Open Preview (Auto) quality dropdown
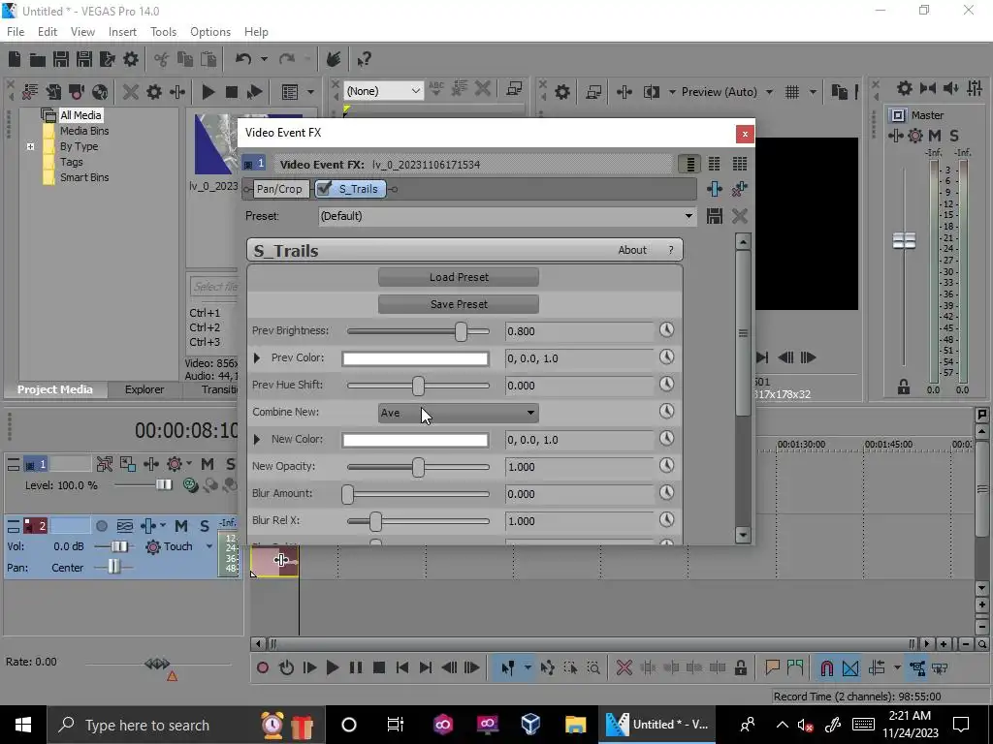 (x=727, y=92)
